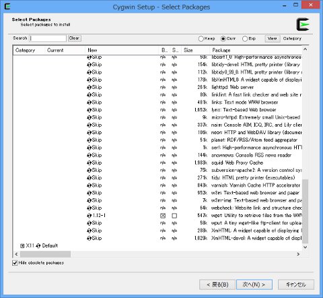This screenshot has width=323, height=298.
Task: Click the cycle icon for lynx browser
Action: pos(89,110)
